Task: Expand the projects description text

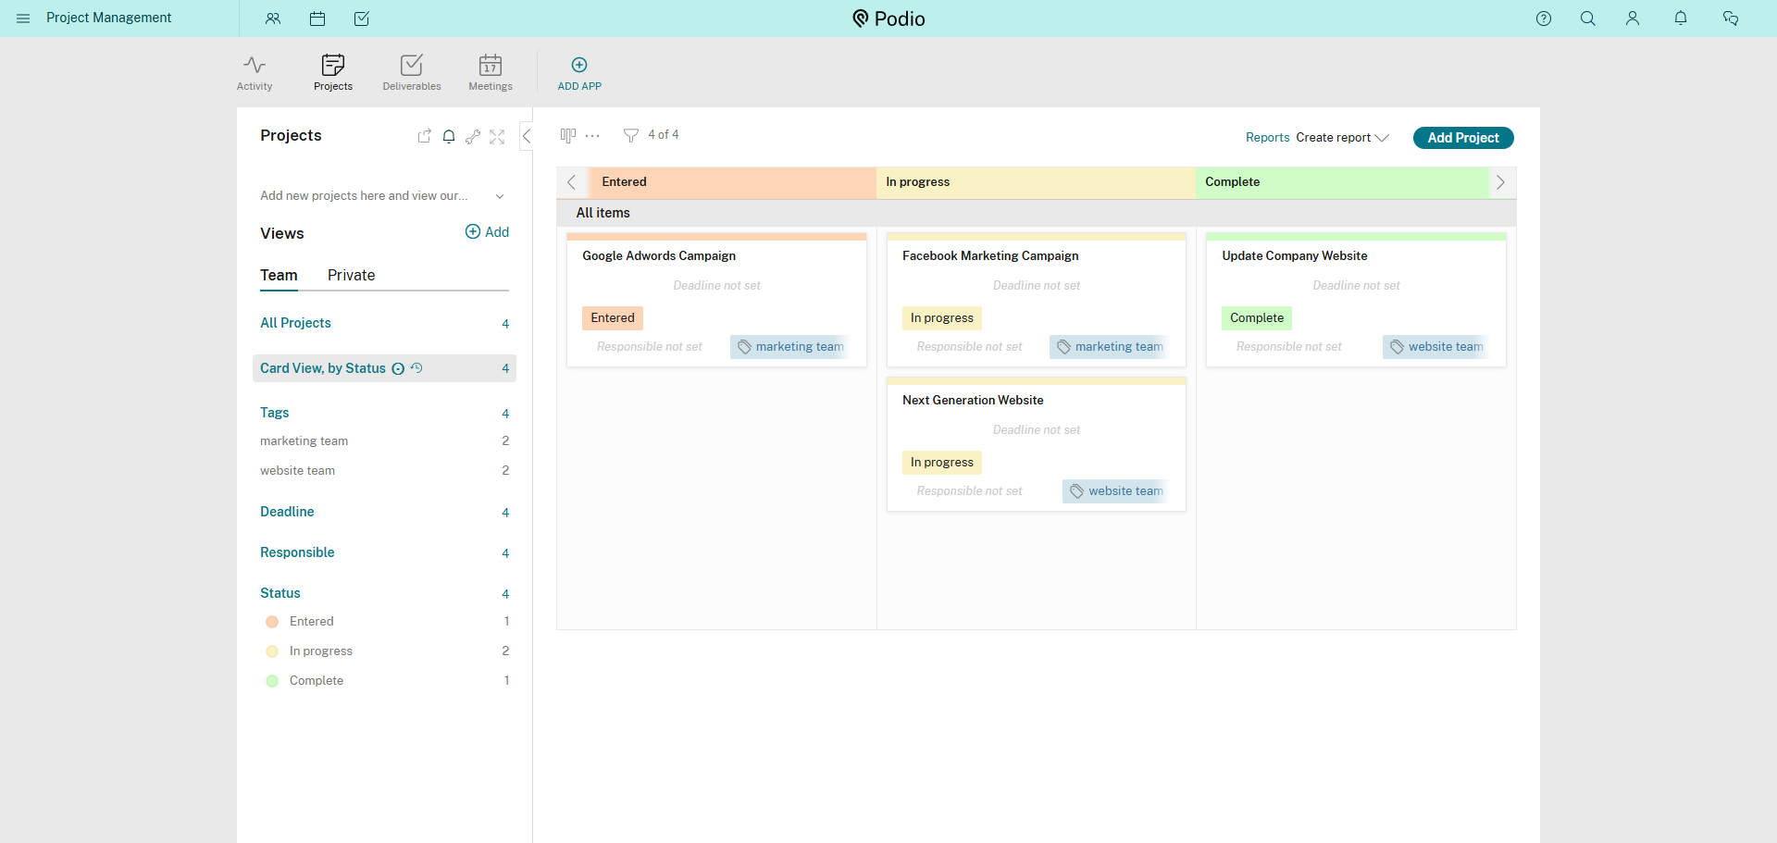Action: click(500, 196)
